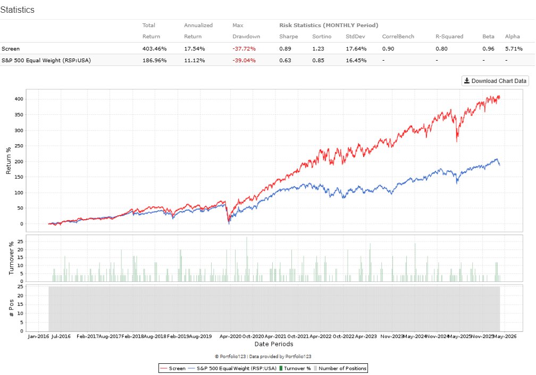Click the Jan-2016 date axis label
Image resolution: width=536 pixels, height=375 pixels.
coord(38,336)
